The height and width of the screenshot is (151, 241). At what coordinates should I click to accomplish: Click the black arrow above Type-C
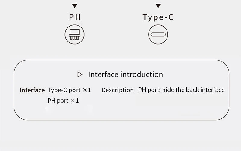tap(158, 6)
